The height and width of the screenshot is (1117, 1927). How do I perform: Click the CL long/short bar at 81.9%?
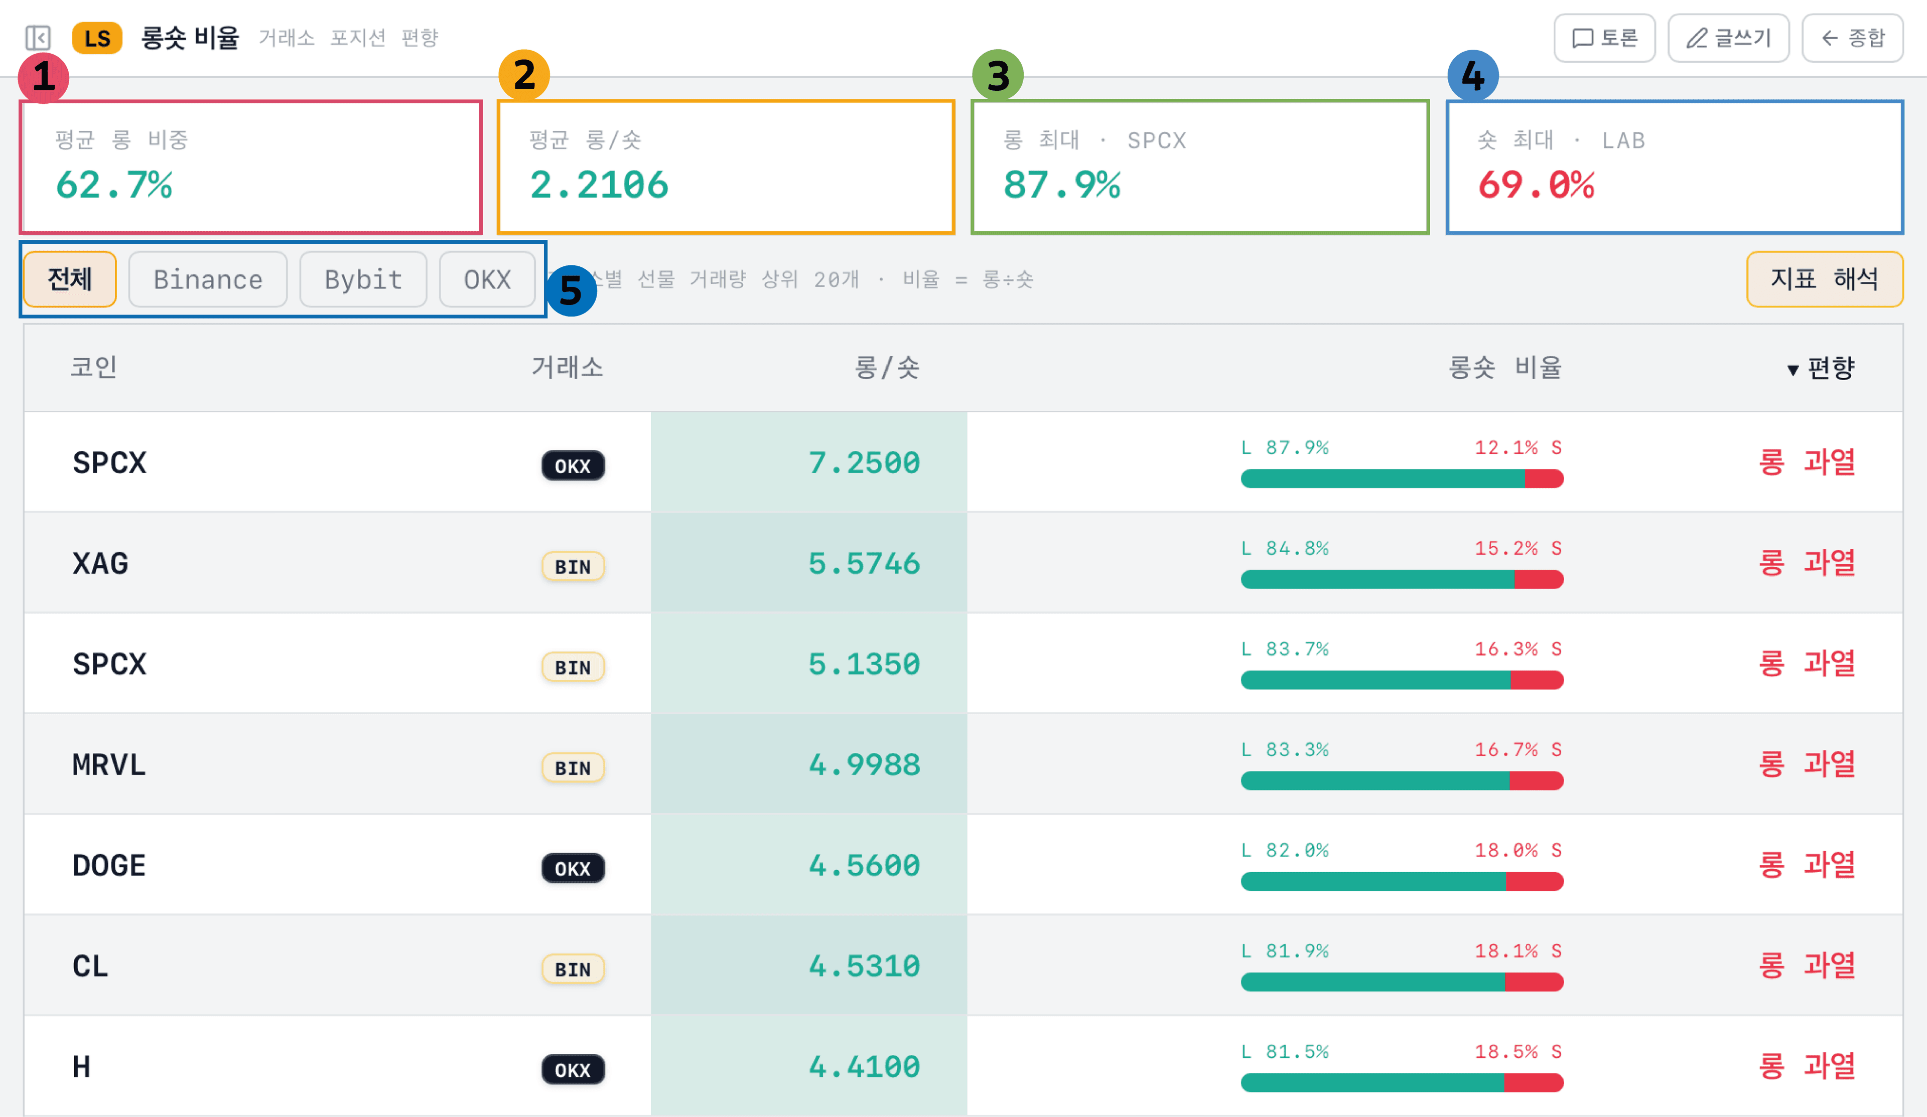1402,982
